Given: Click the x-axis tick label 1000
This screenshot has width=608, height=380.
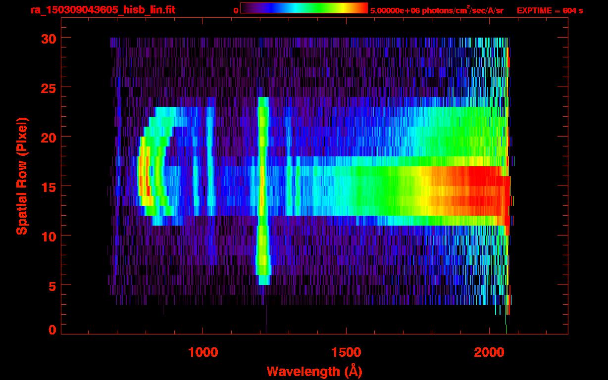Looking at the screenshot, I should 203,352.
